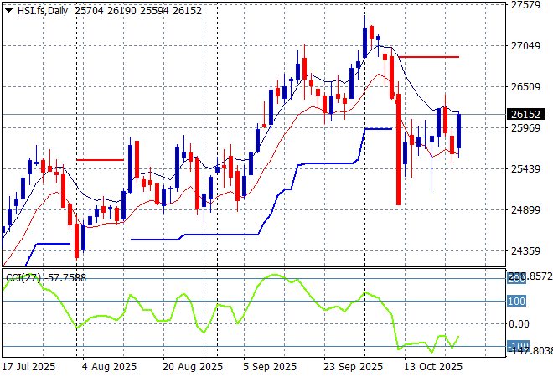
Task: Click the HSI.fs,Daily chart title
Action: pos(43,11)
